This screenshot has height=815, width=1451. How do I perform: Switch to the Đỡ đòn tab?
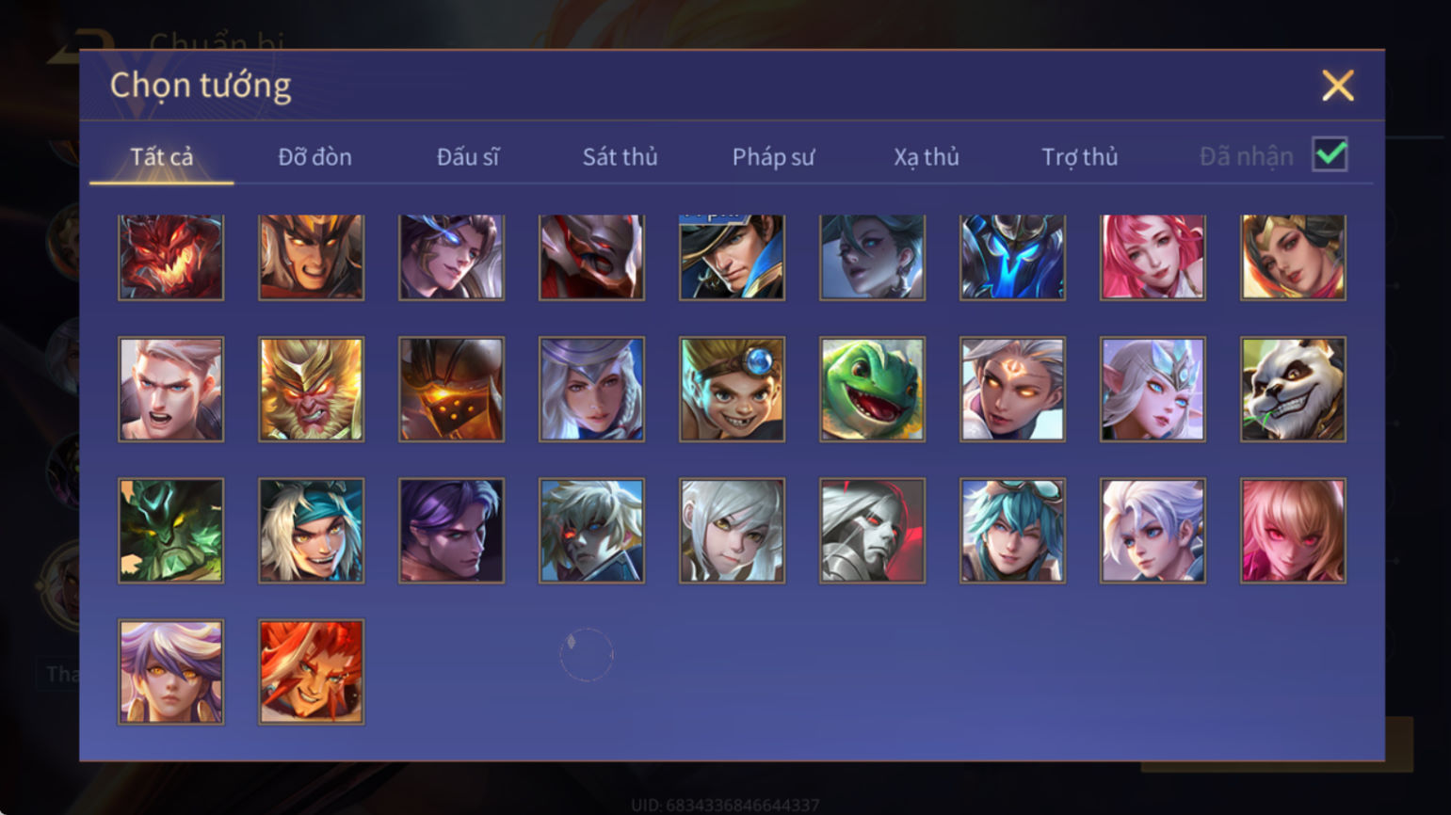point(314,156)
